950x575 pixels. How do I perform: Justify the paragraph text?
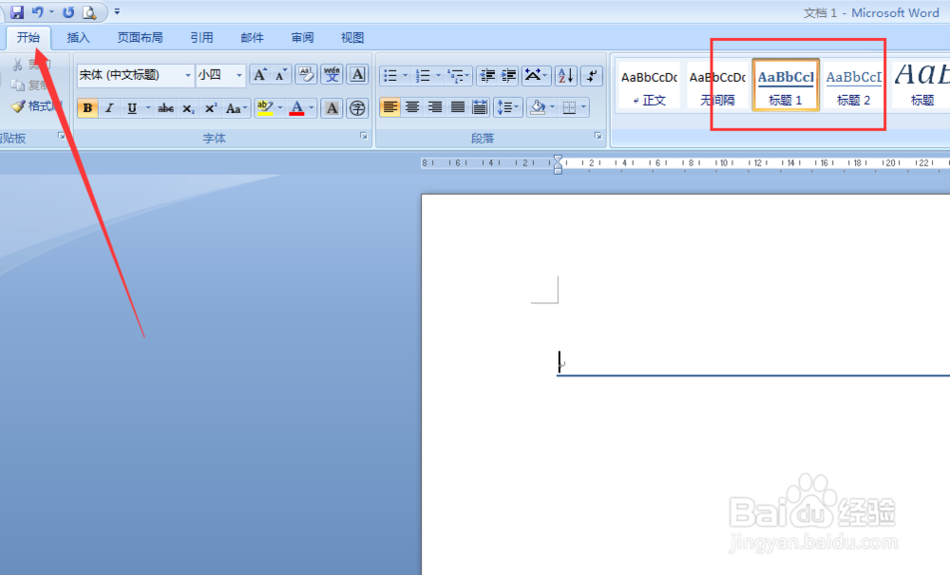458,107
